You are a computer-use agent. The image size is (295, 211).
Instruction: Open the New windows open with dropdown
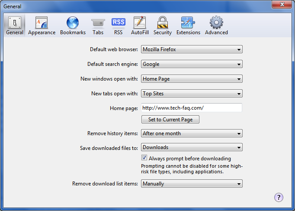click(192, 79)
